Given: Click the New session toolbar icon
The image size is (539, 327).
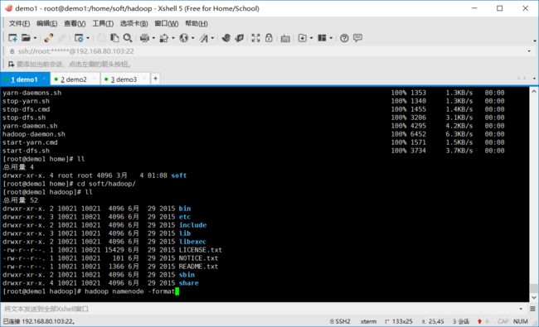Looking at the screenshot, I should 12,38.
